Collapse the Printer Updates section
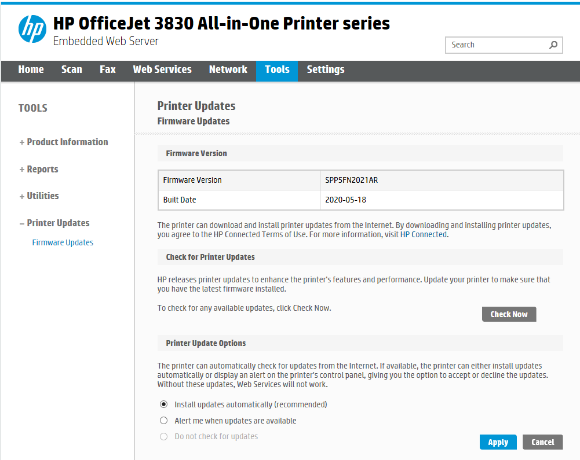Viewport: 580px width, 460px height. click(54, 223)
